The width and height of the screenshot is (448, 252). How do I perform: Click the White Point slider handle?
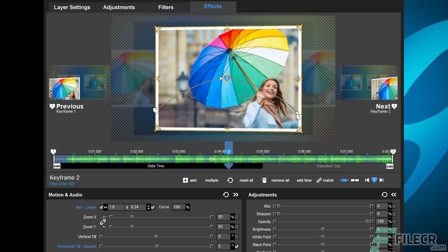(323, 237)
